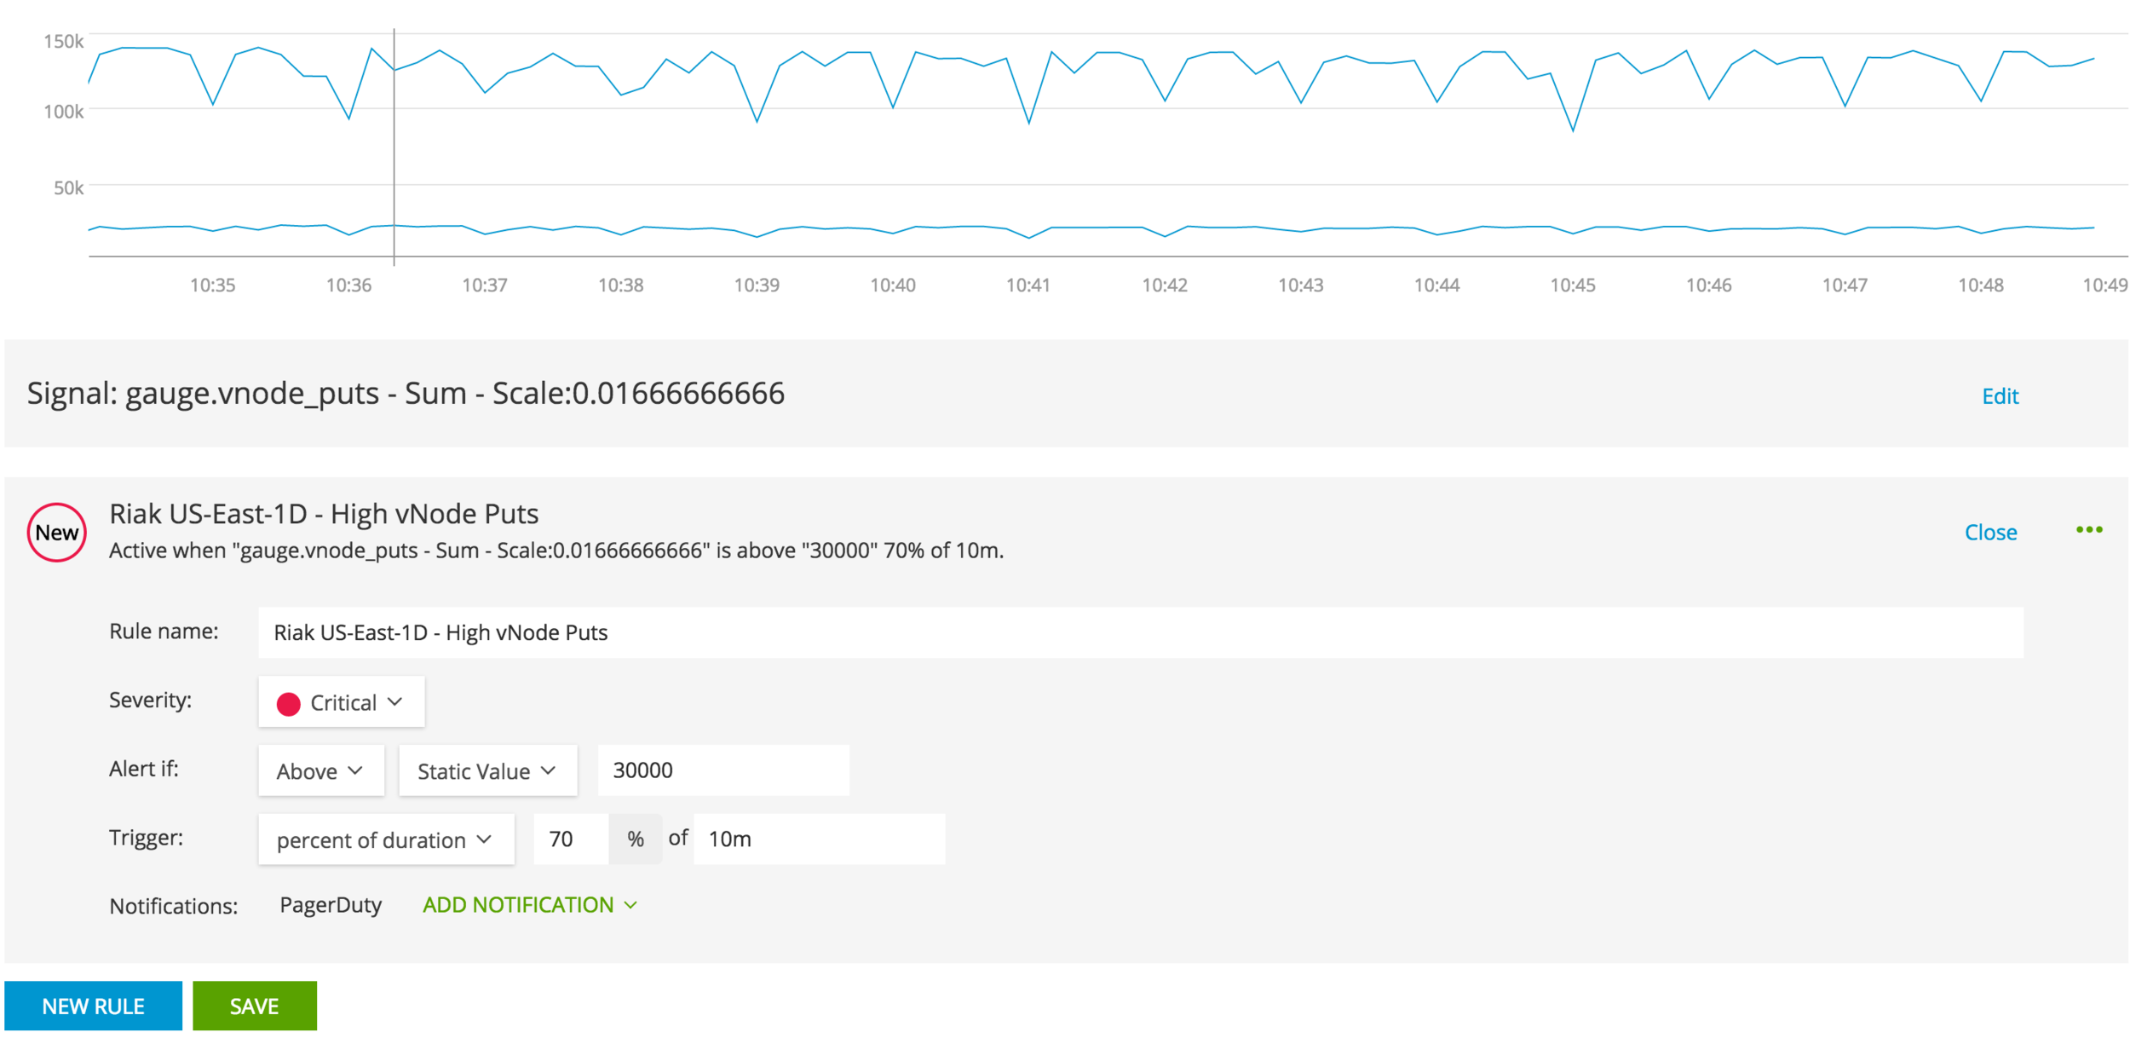The image size is (2130, 1038).
Task: Click the 10:45 time axis label
Action: coord(1572,285)
